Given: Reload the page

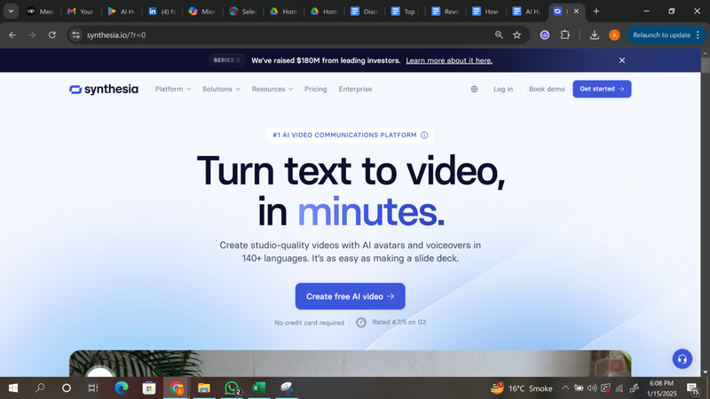Looking at the screenshot, I should point(52,35).
